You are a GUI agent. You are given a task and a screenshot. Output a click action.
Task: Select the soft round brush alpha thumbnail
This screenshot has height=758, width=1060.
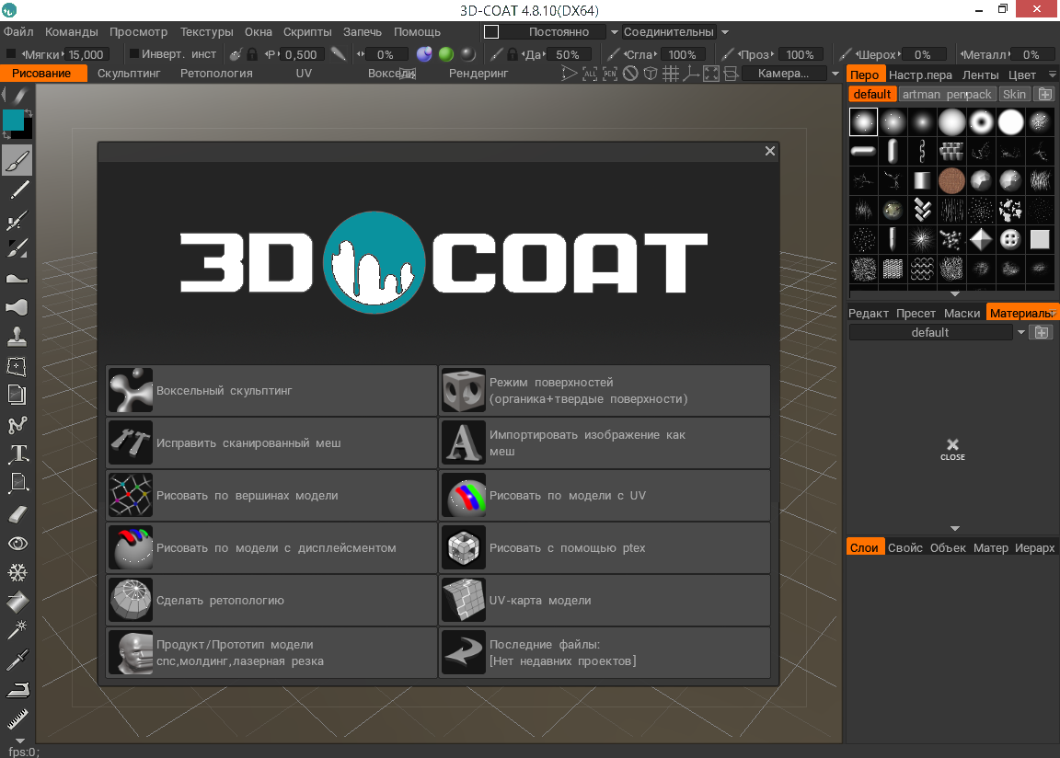(x=863, y=122)
